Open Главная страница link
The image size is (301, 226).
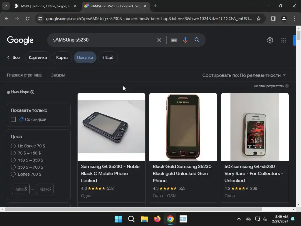point(24,75)
